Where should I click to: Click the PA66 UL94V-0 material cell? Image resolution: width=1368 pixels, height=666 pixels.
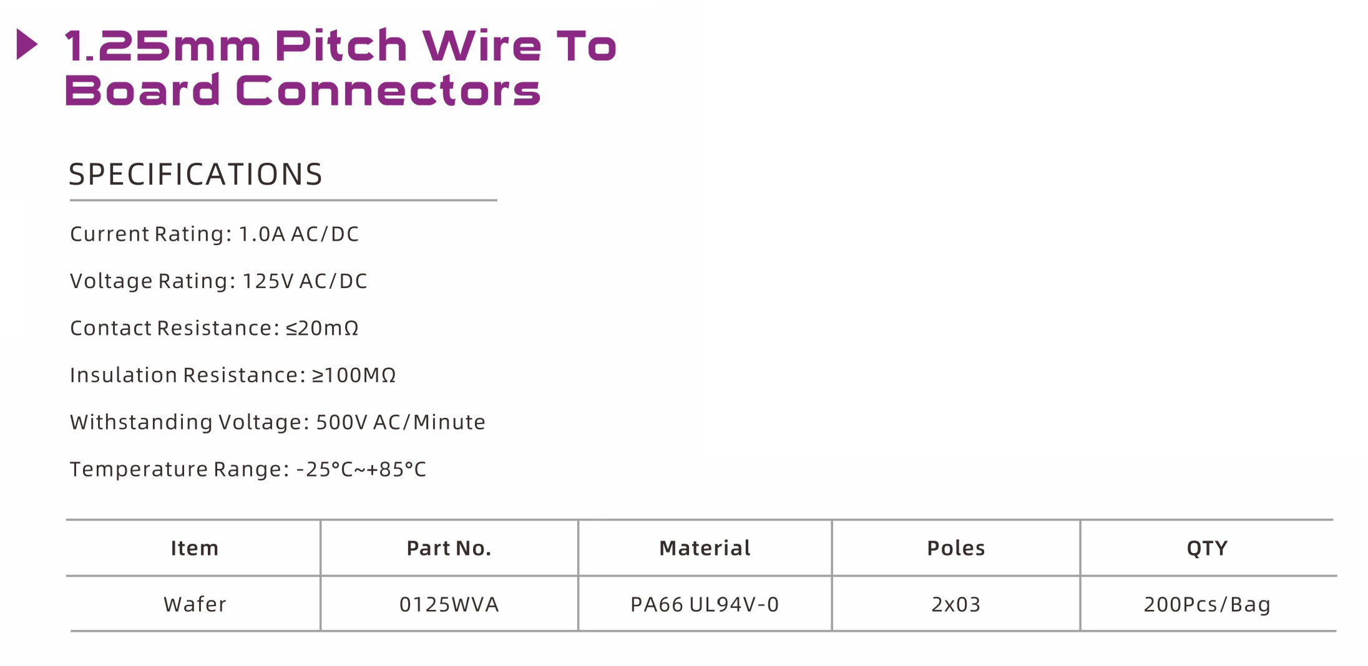coord(705,604)
